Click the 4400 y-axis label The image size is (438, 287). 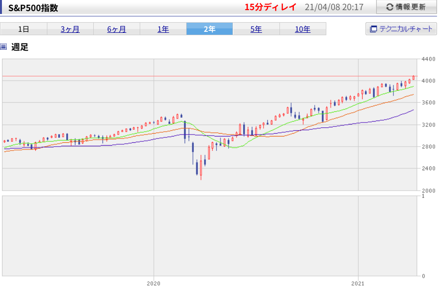428,59
